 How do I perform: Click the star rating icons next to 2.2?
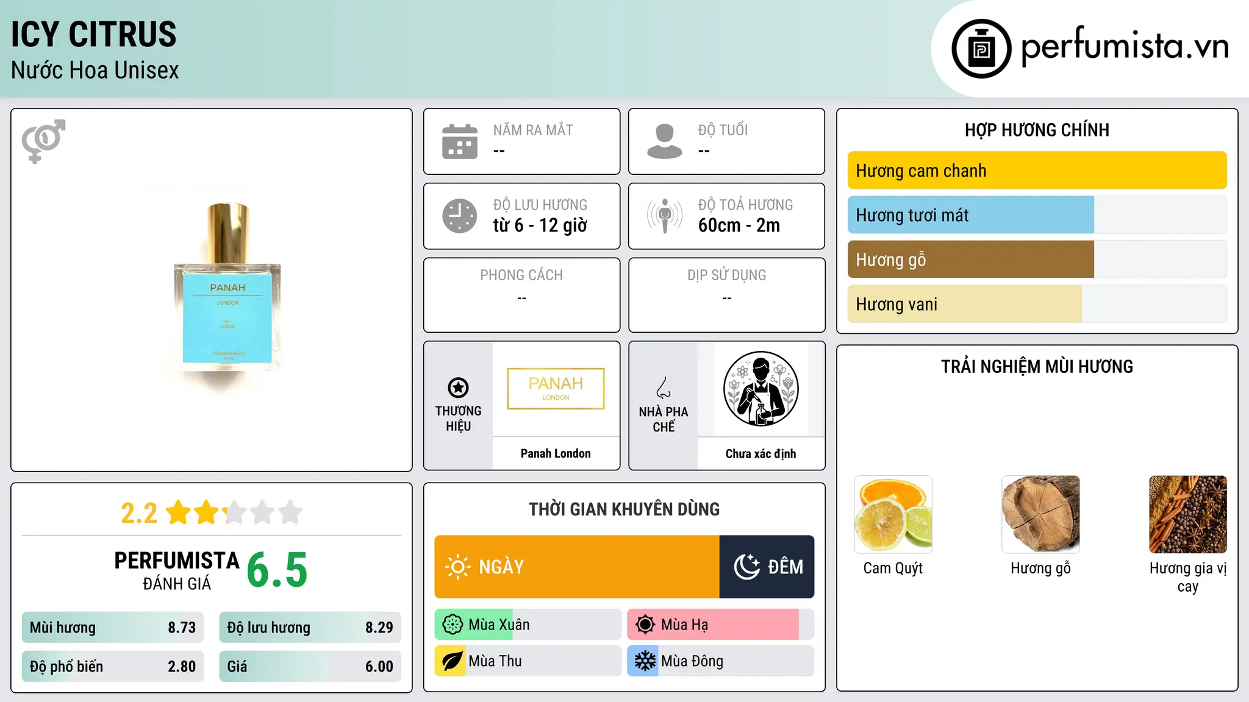click(234, 512)
